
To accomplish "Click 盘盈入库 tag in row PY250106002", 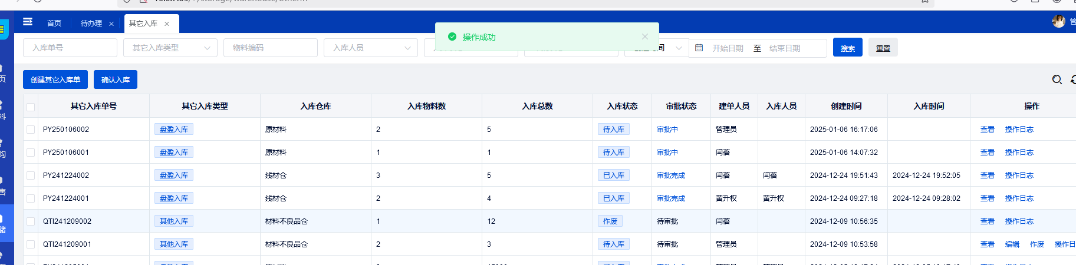I will point(174,130).
